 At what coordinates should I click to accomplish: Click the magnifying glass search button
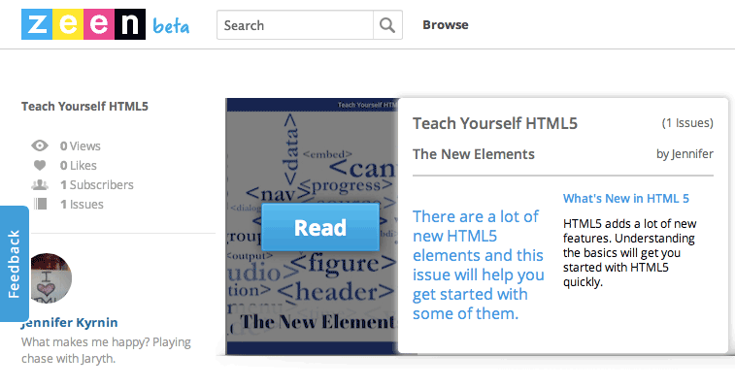(387, 25)
